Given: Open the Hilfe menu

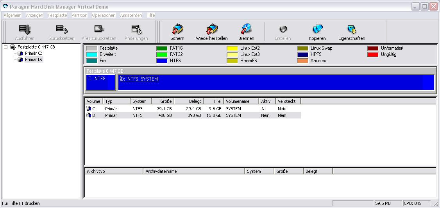Looking at the screenshot, I should (x=151, y=15).
